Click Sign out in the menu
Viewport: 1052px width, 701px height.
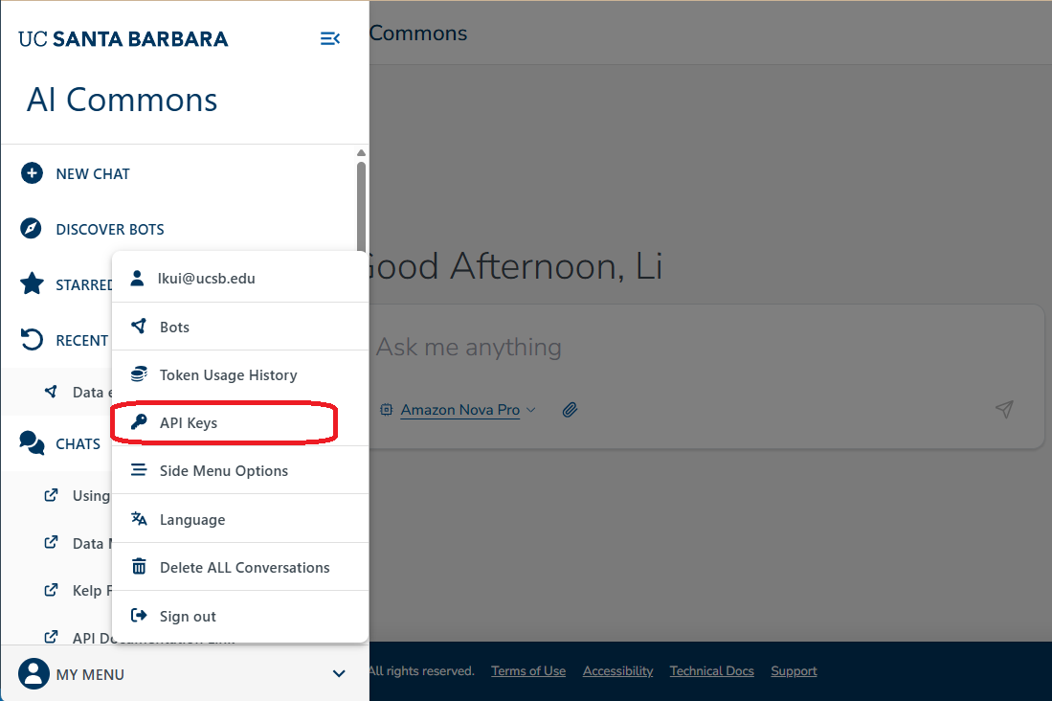[240, 616]
